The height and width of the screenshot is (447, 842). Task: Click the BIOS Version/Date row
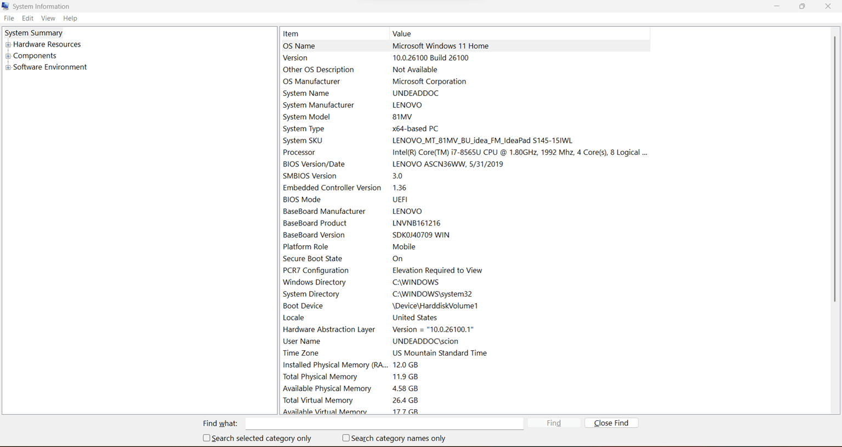click(x=465, y=164)
